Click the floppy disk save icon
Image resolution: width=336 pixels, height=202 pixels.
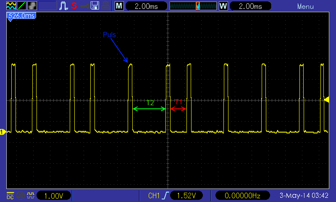click(95, 6)
